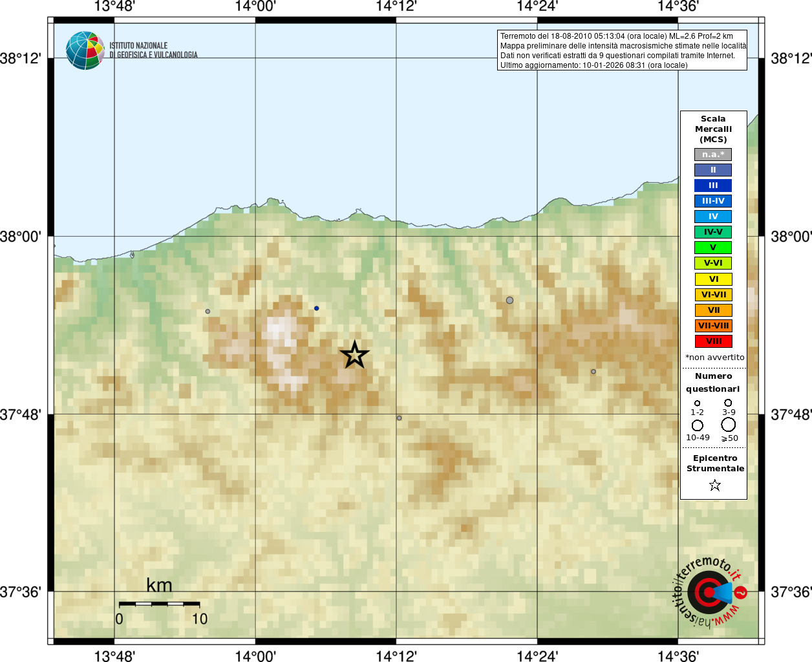Click the intensity II legend swatch
The image size is (812, 662).
click(x=713, y=170)
